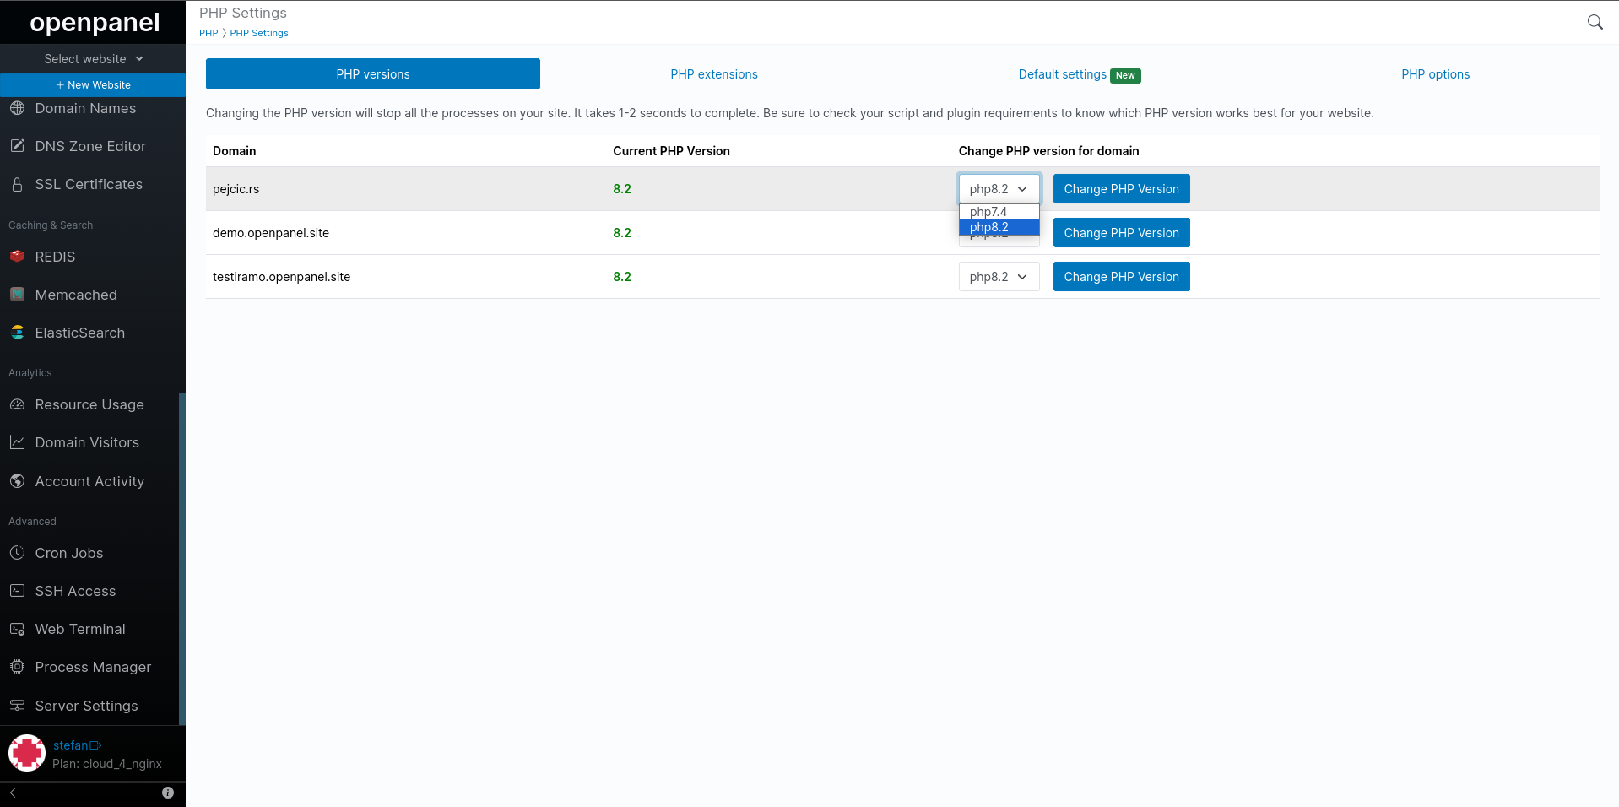The image size is (1619, 807).
Task: Click the PHP Settings breadcrumb link
Action: pos(259,33)
